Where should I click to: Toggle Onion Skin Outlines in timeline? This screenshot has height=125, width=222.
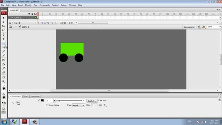coord(45,23)
